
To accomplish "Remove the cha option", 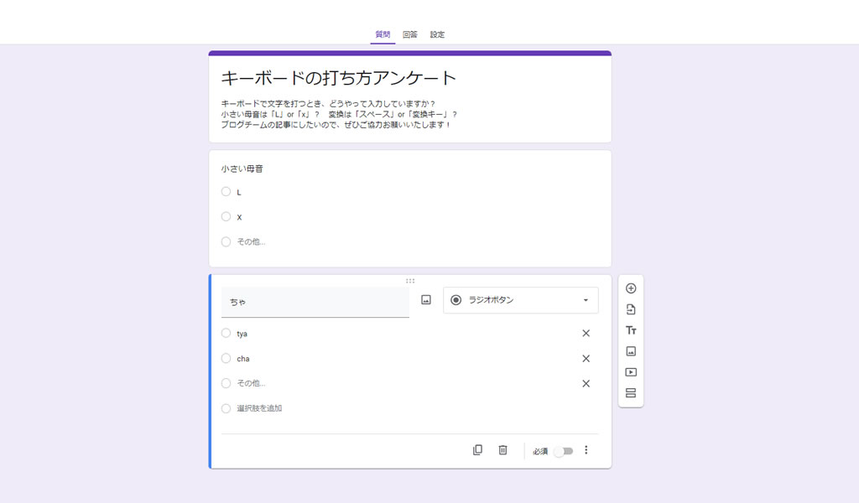I will tap(586, 359).
